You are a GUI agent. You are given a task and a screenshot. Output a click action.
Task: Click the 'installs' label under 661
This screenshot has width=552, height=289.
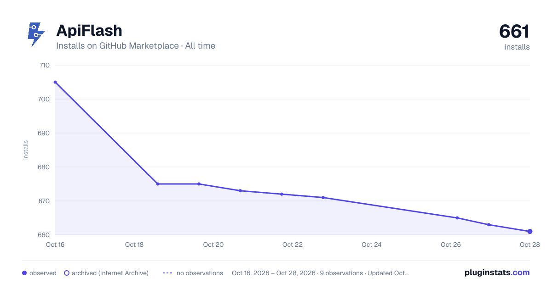[517, 47]
